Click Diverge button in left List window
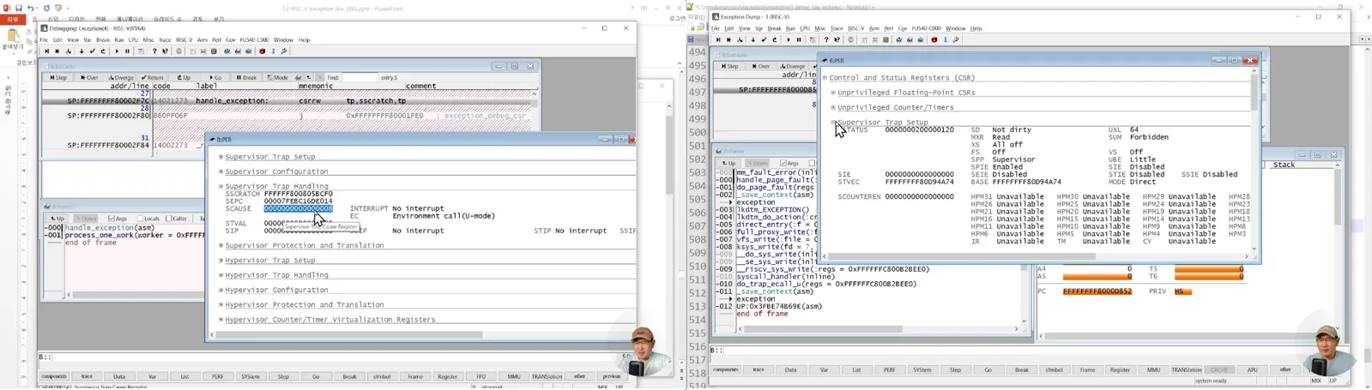This screenshot has height=390, width=1372. pos(121,78)
